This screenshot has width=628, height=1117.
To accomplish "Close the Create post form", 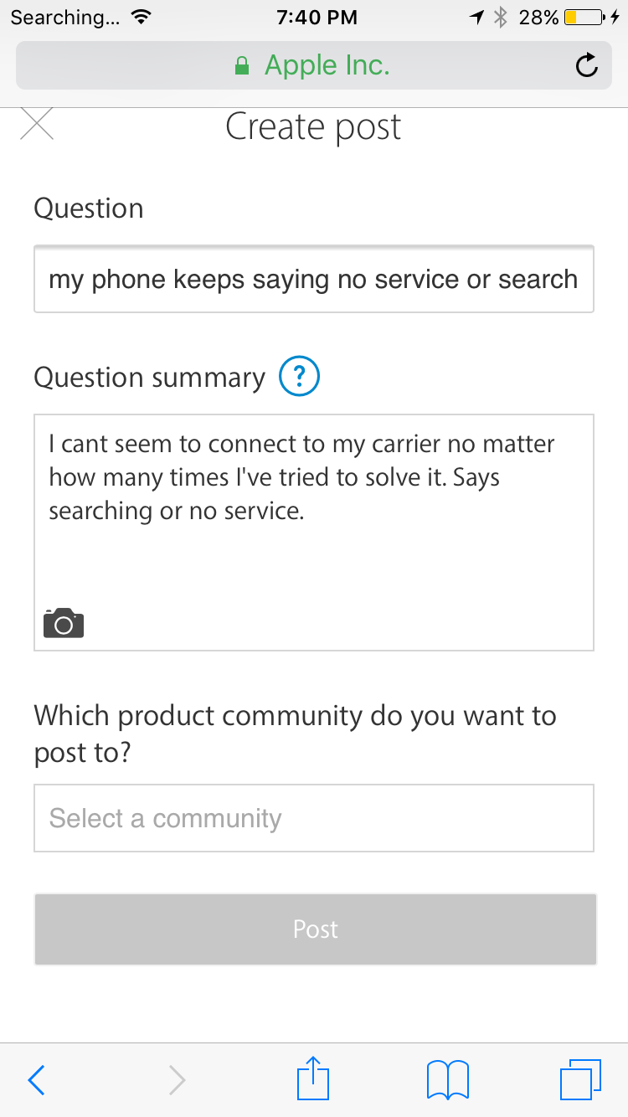I will [36, 126].
